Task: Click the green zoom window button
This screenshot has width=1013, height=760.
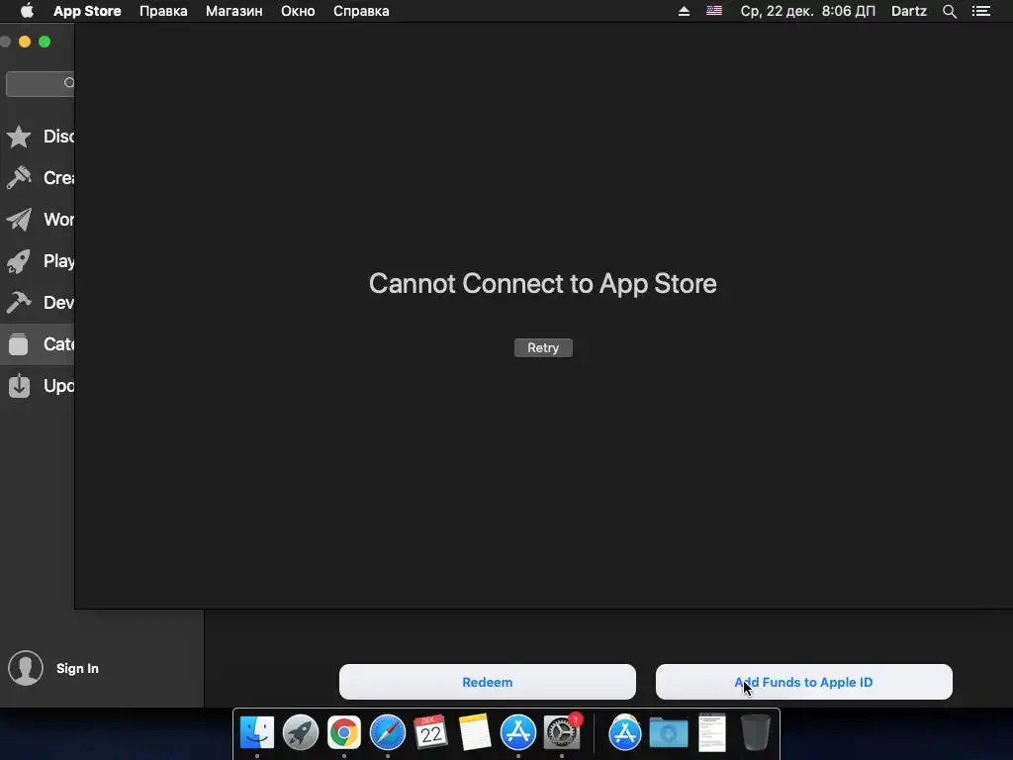Action: [x=45, y=42]
